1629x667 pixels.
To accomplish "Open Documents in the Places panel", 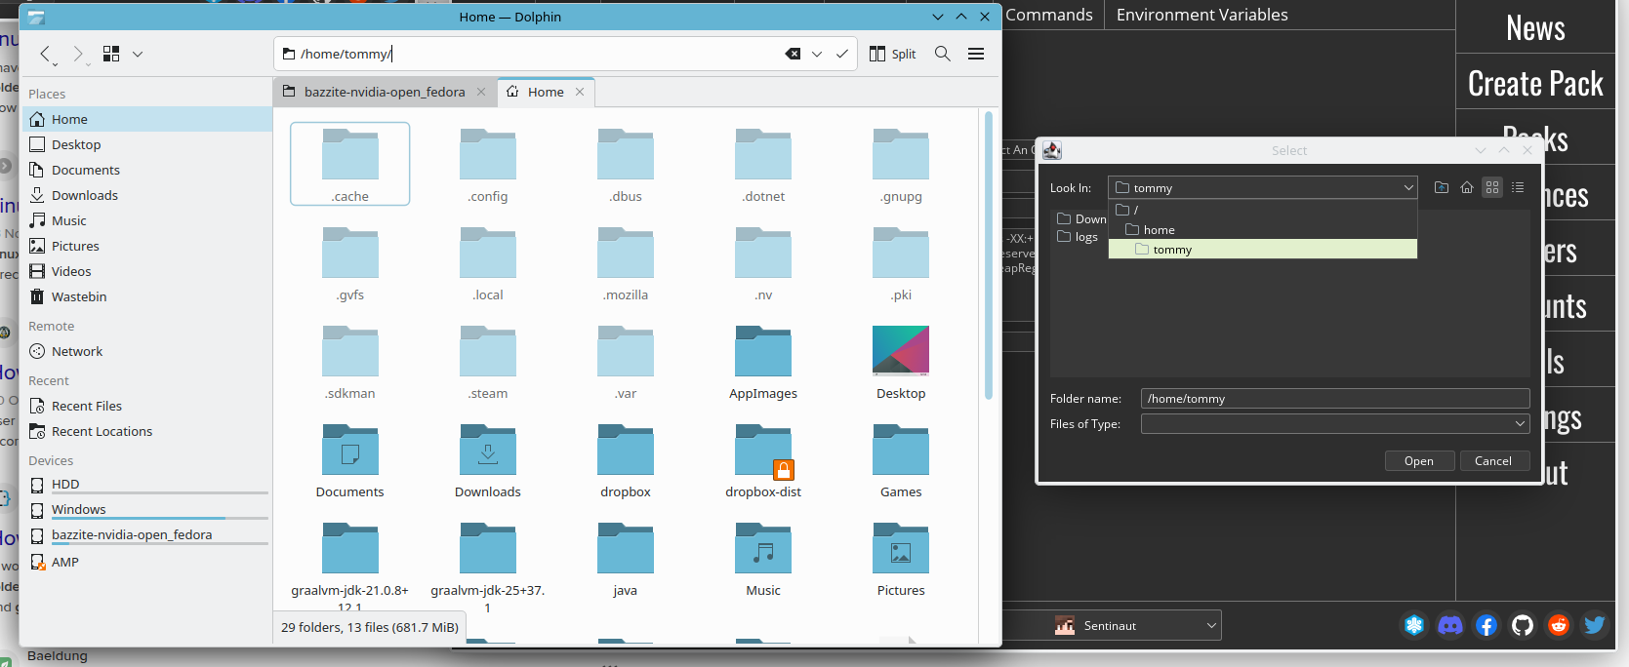I will pyautogui.click(x=146, y=170).
